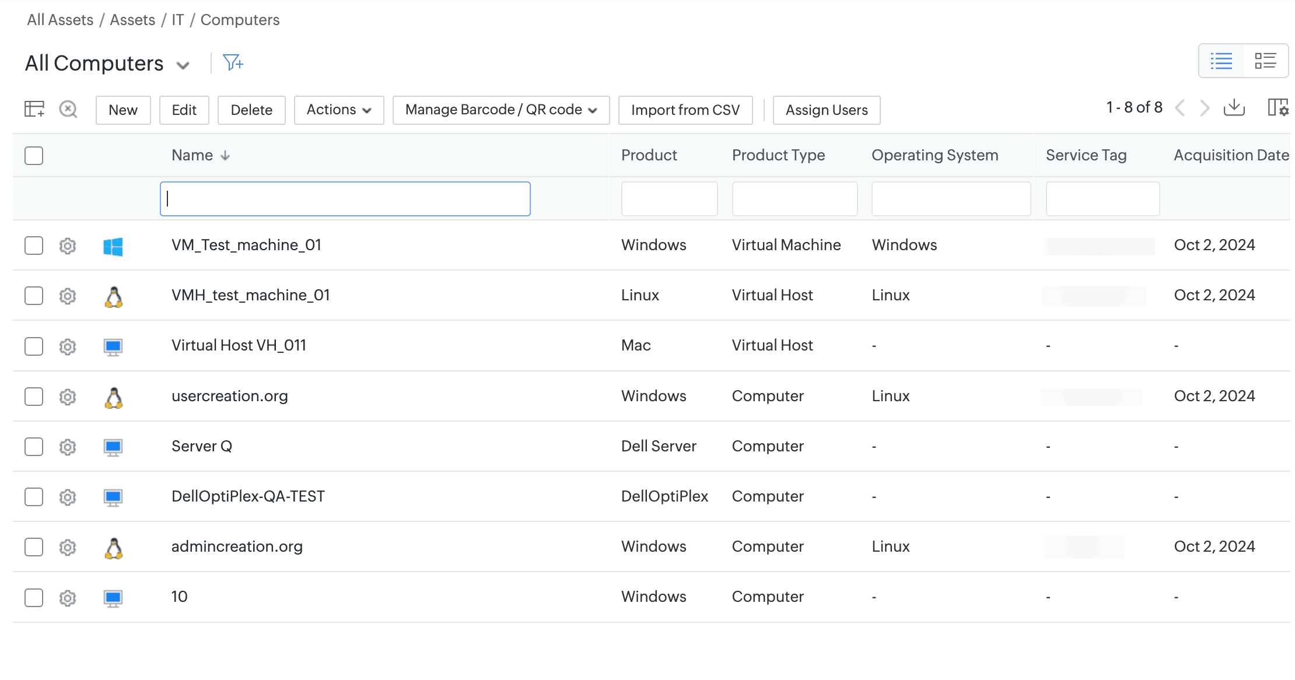The image size is (1295, 680).
Task: Click the add filter funnel icon
Action: click(x=233, y=62)
